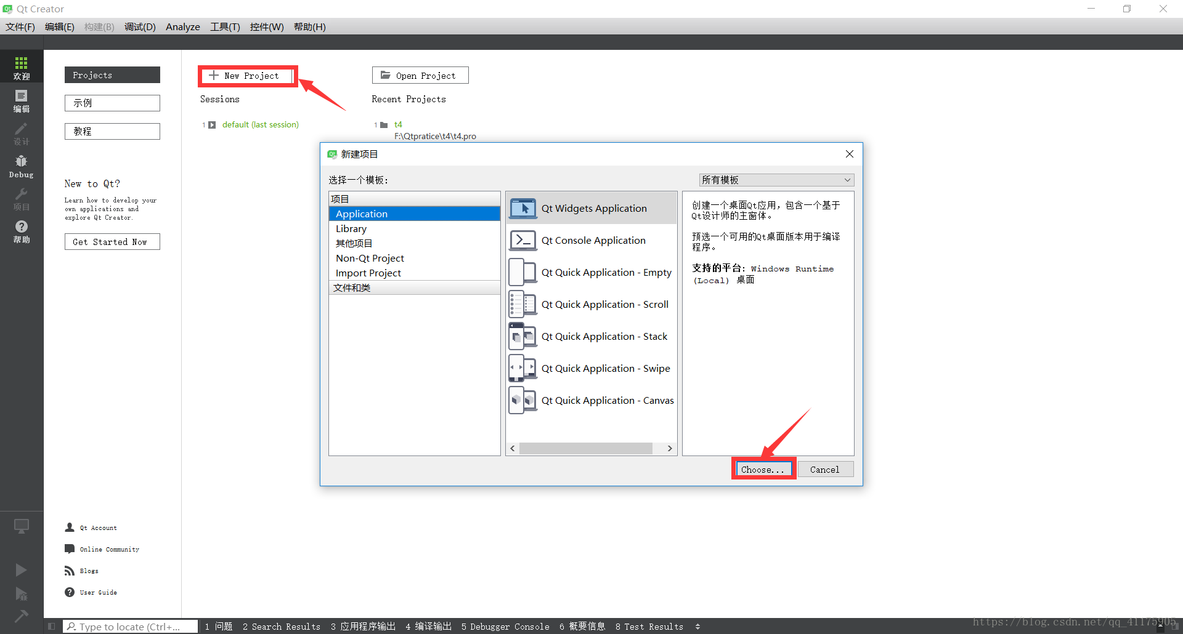The height and width of the screenshot is (634, 1183).
Task: Open the Welcome (欢迎) mode
Action: 22,67
